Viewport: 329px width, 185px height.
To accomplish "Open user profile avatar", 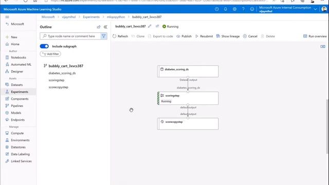I will pyautogui.click(x=324, y=9).
